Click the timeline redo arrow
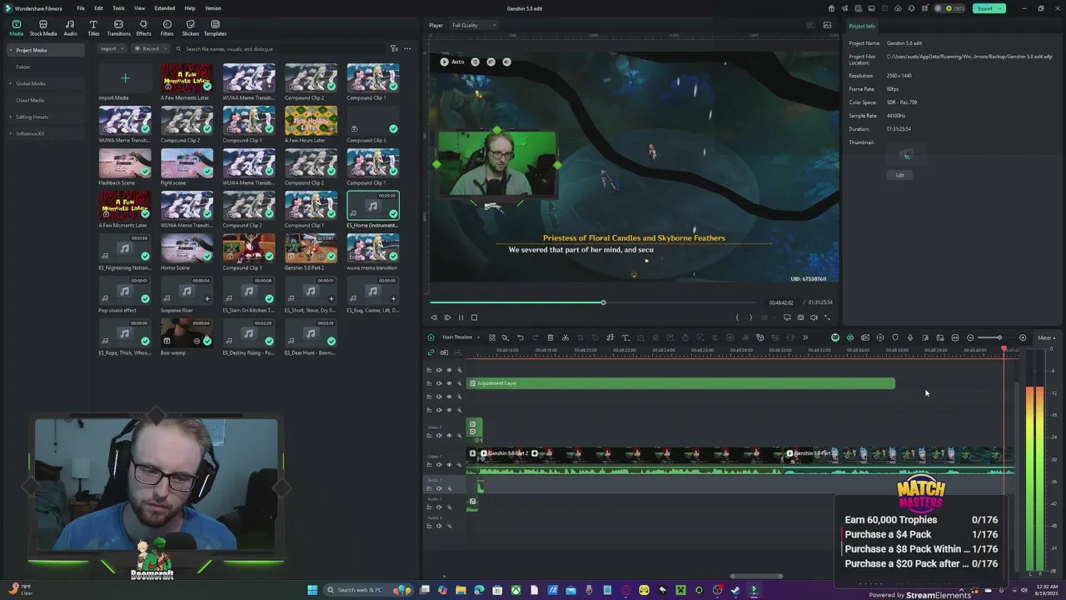The image size is (1066, 600). (x=535, y=337)
